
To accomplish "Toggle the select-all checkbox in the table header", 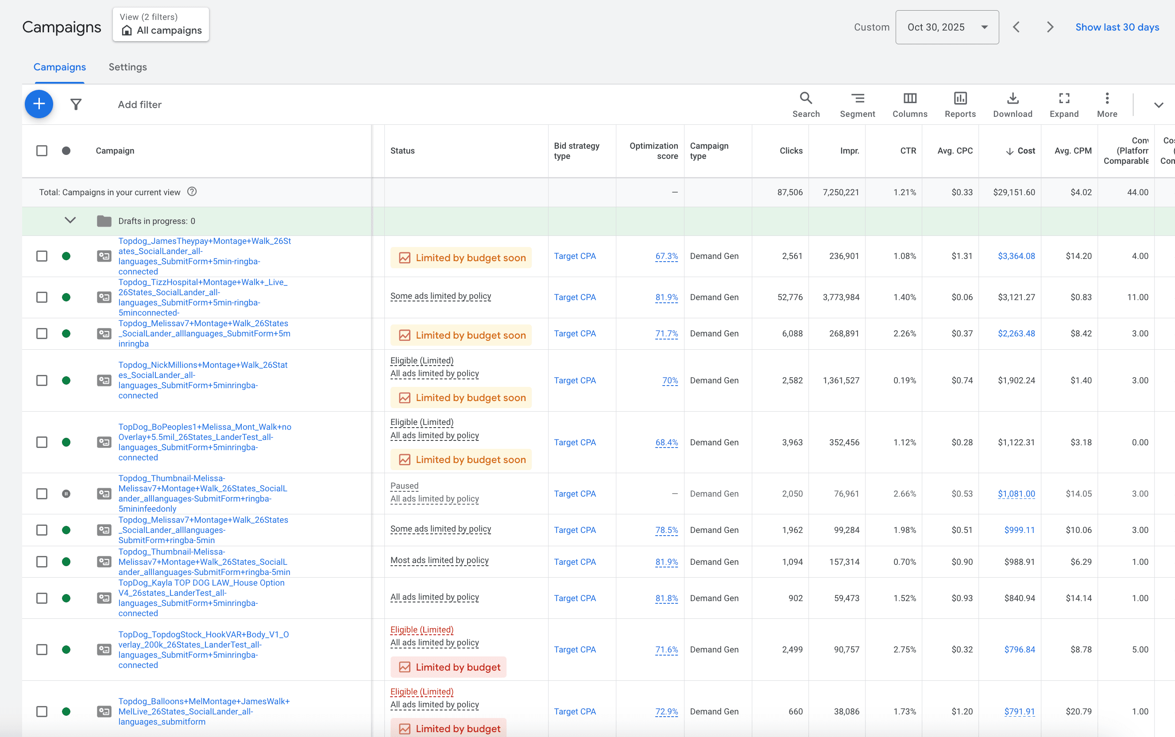I will point(42,150).
